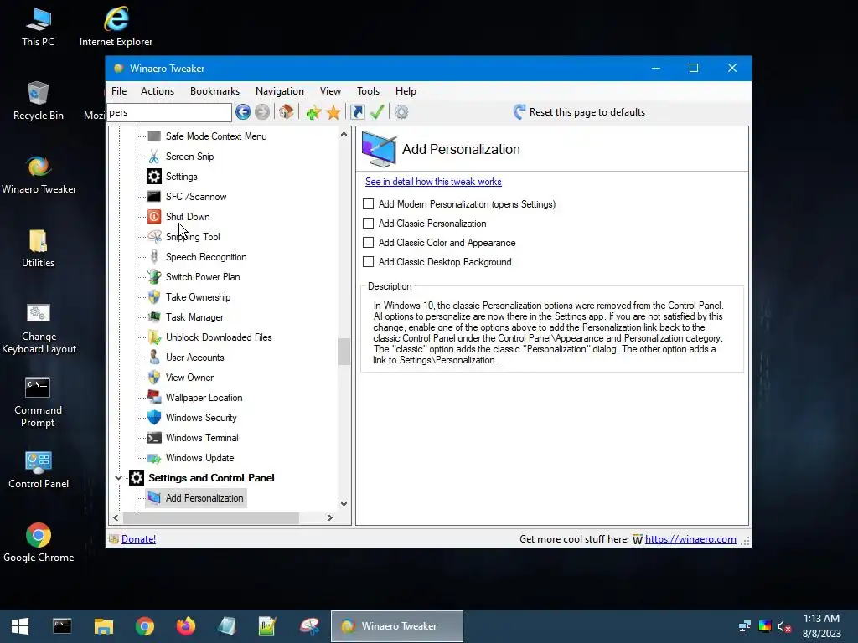This screenshot has width=858, height=643.
Task: Open the Navigation menu
Action: (280, 91)
